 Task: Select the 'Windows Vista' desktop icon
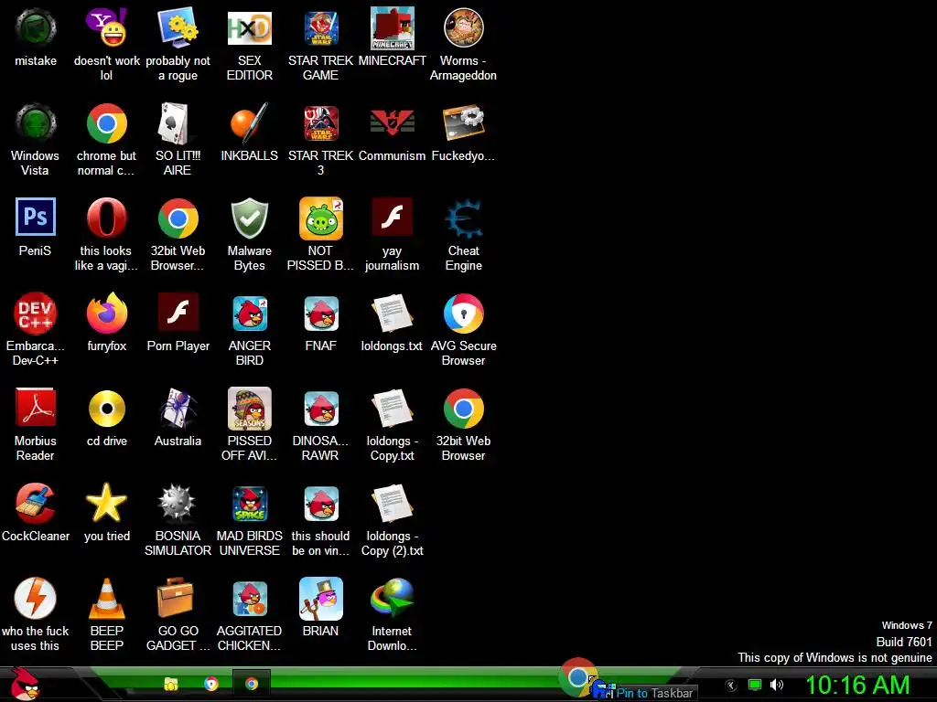(x=36, y=123)
